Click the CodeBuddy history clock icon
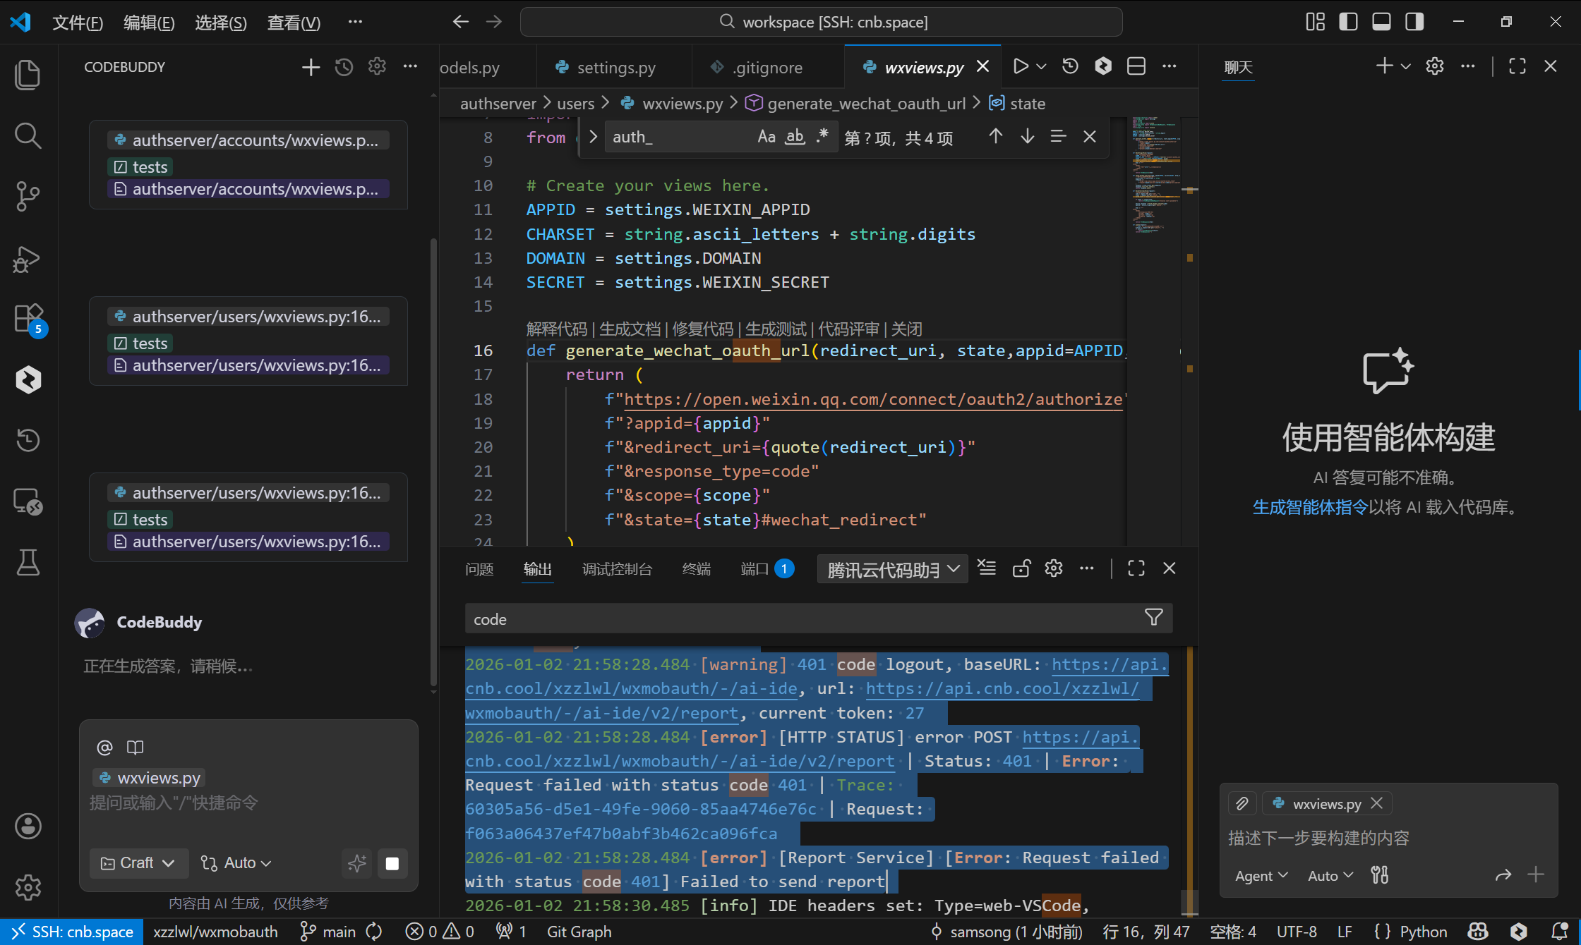Viewport: 1581px width, 945px height. pyautogui.click(x=344, y=67)
